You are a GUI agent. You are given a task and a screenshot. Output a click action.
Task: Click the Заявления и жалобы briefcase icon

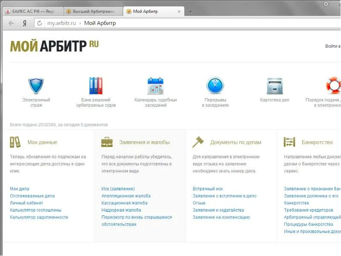[x=107, y=142]
